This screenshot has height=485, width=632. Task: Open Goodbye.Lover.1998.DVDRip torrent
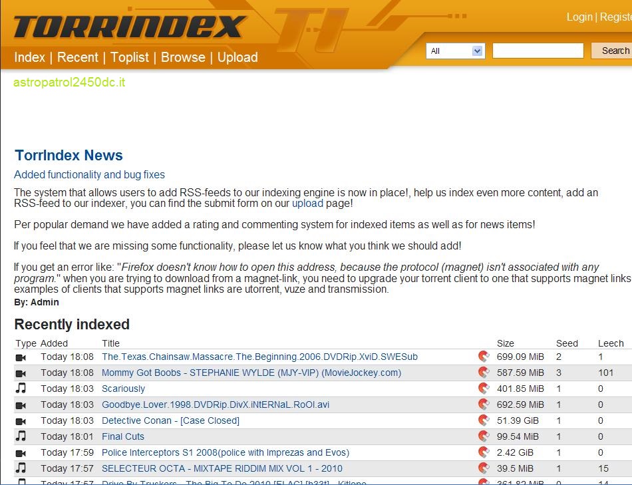[x=216, y=404]
